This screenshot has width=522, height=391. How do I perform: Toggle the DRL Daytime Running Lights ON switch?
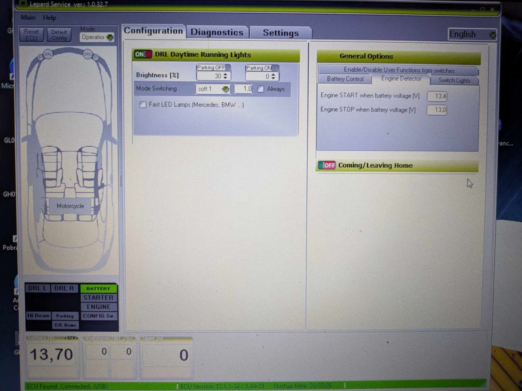tap(143, 54)
